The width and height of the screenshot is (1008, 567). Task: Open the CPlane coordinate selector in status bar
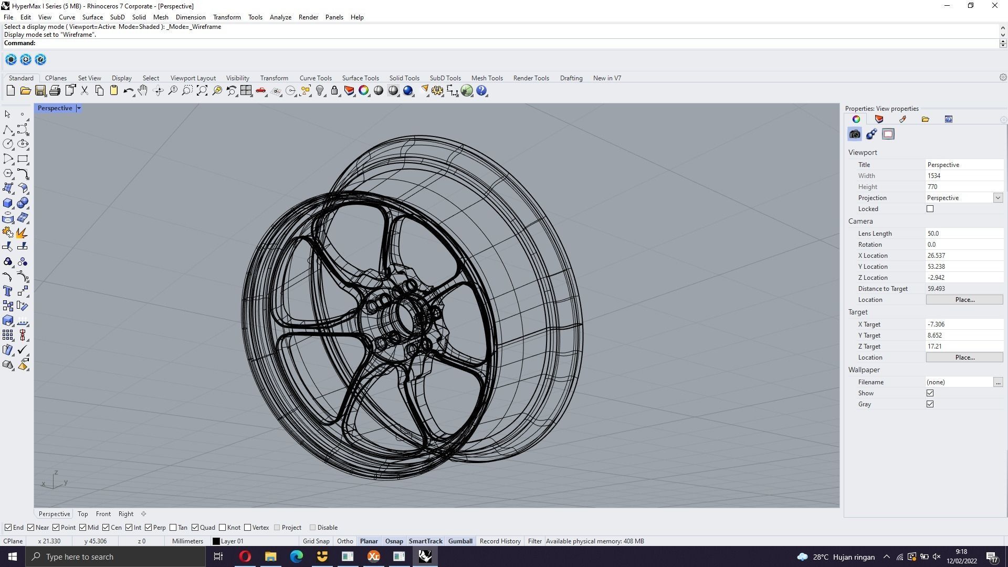[13, 541]
